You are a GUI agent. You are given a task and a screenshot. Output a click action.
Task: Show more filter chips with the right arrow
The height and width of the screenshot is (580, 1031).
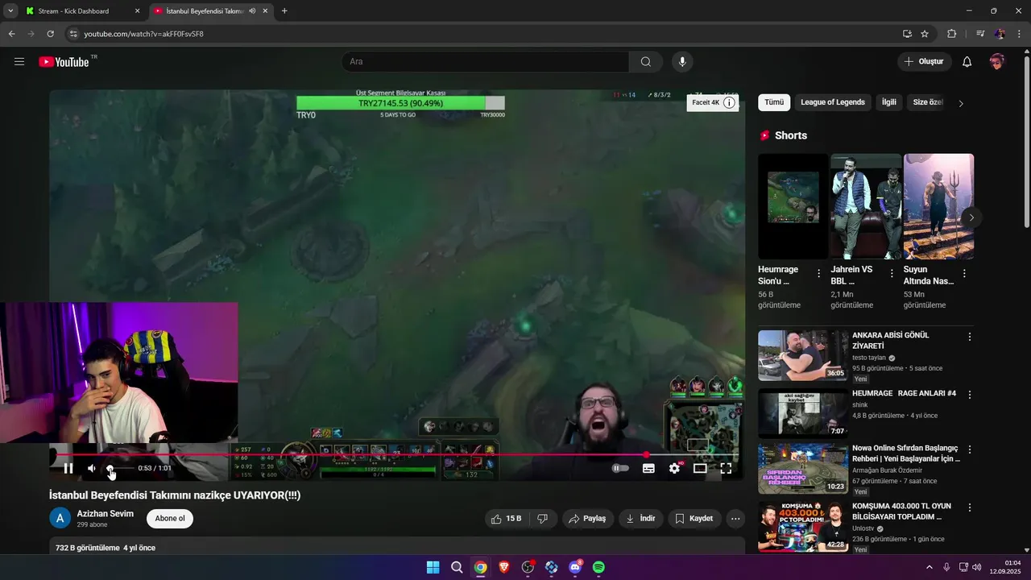pyautogui.click(x=961, y=103)
